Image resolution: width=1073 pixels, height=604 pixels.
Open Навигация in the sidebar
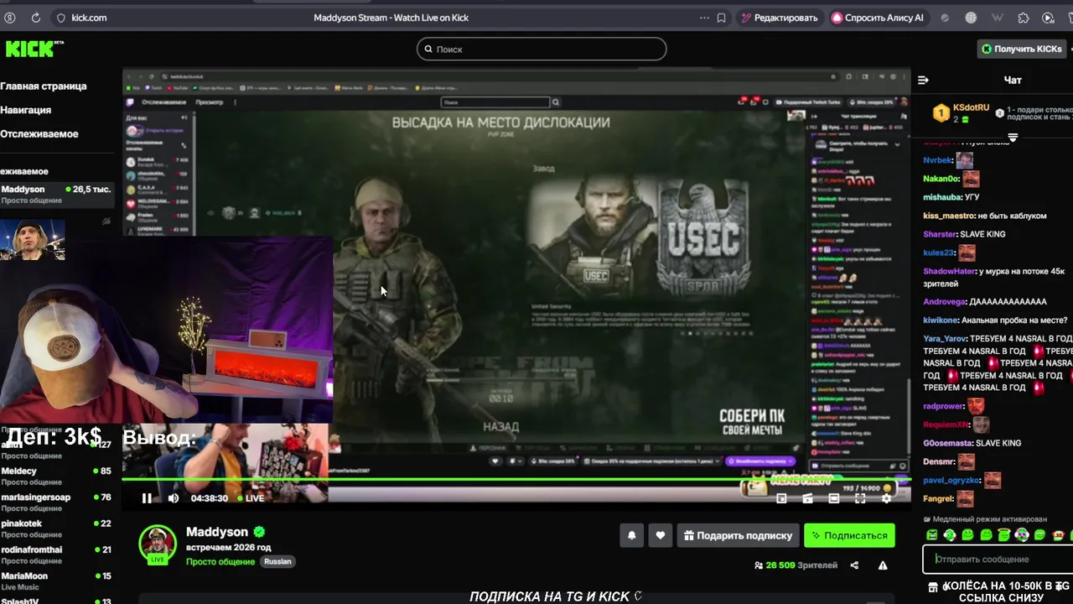26,110
